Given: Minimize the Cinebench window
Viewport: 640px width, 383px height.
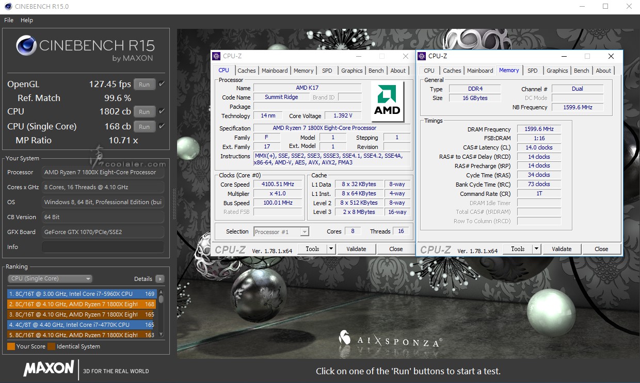Looking at the screenshot, I should (582, 7).
